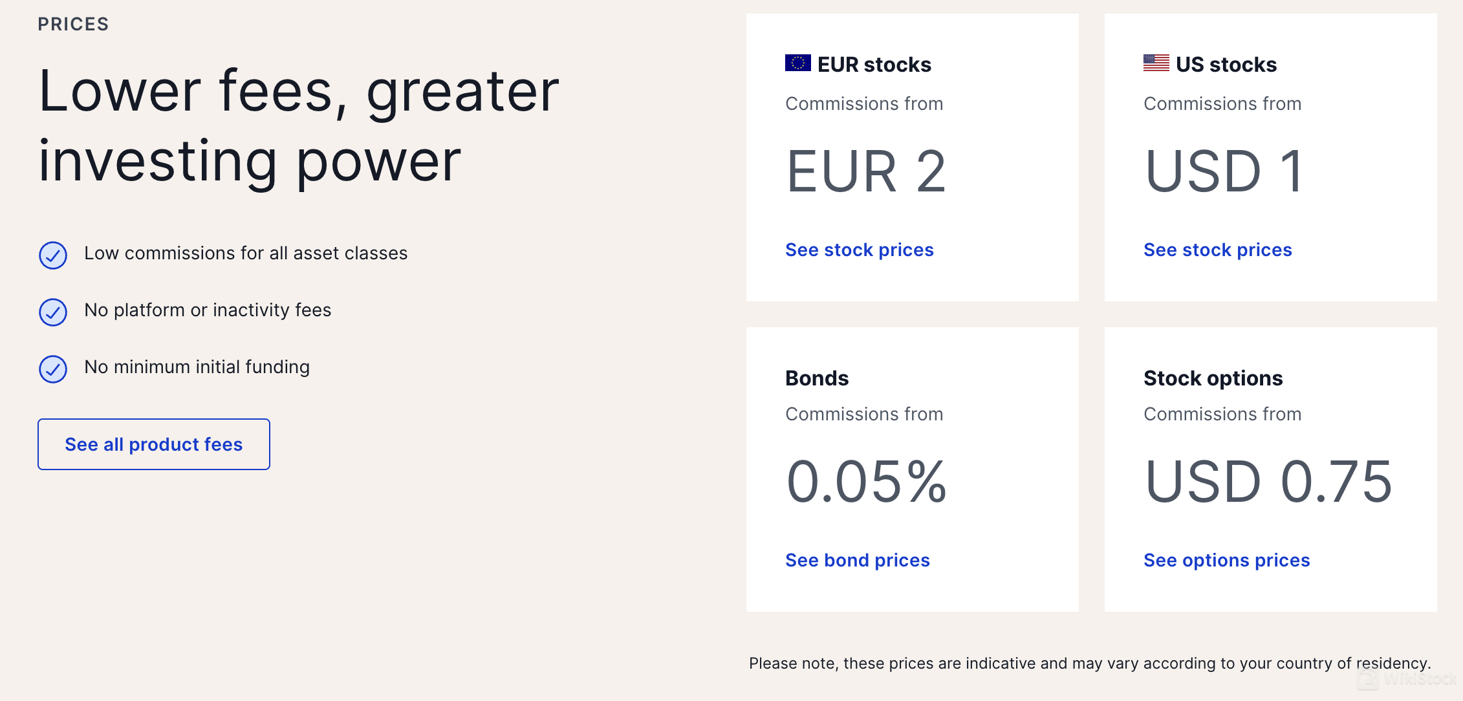Image resolution: width=1463 pixels, height=701 pixels.
Task: Click the 0.05% bonds commission value
Action: click(866, 482)
